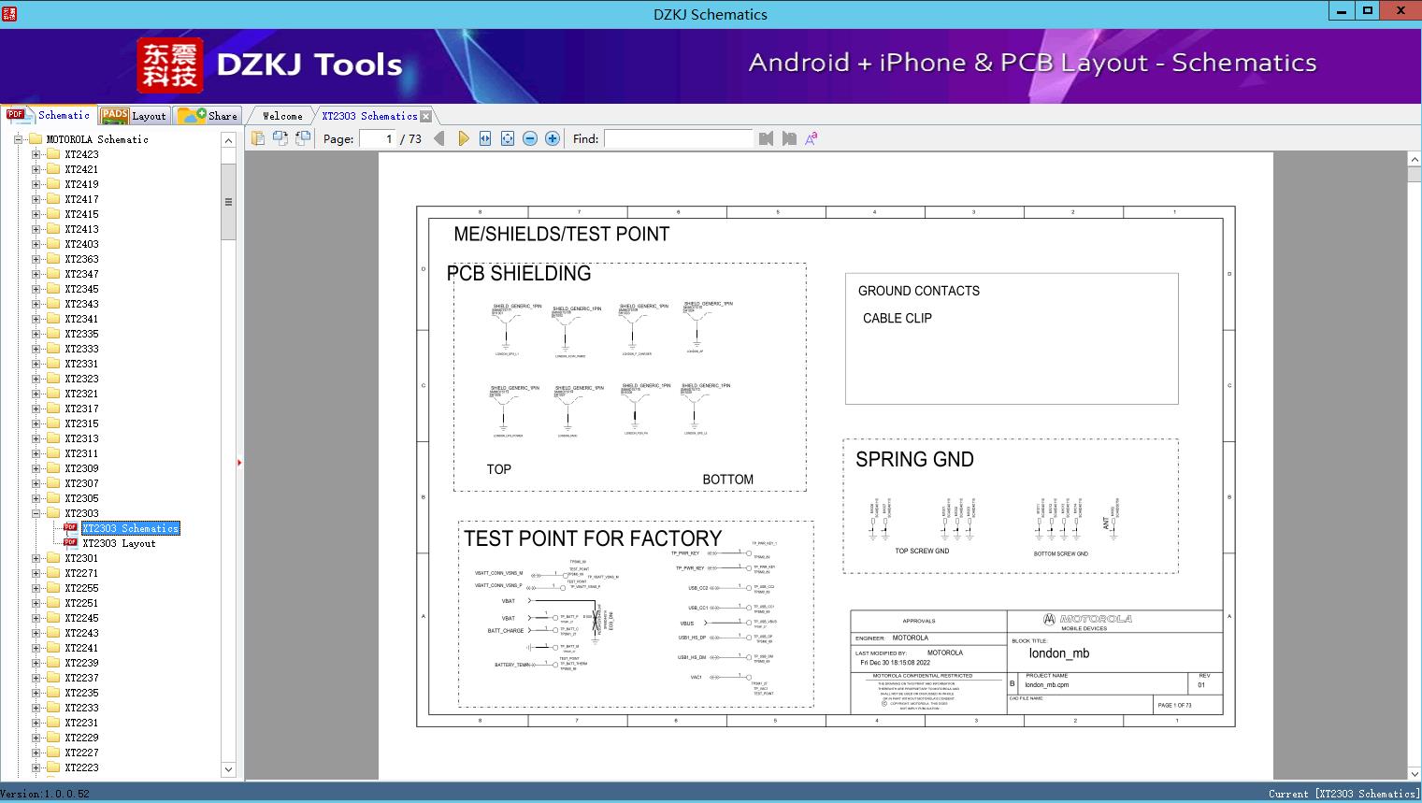Switch to the PADS Layout tab

pos(134,115)
